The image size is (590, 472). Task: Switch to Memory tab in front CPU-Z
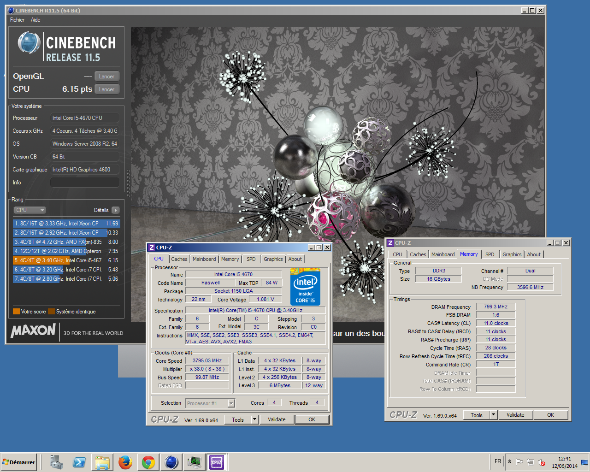coord(230,259)
